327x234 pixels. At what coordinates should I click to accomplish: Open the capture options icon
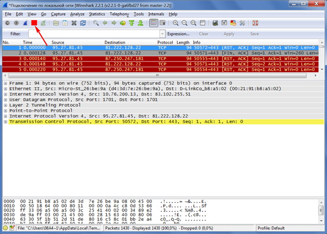[x=16, y=23]
